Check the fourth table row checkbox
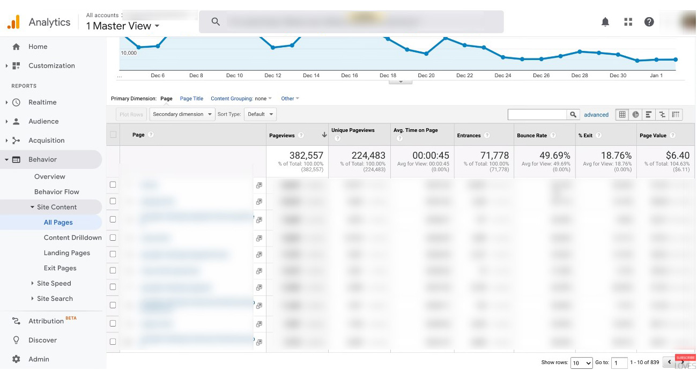The height and width of the screenshot is (378, 697). (x=113, y=238)
